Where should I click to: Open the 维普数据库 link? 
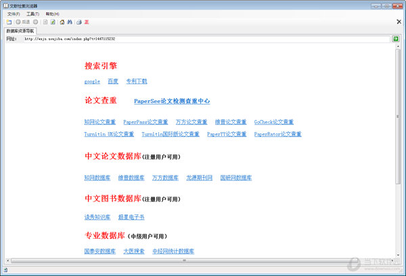click(x=131, y=178)
